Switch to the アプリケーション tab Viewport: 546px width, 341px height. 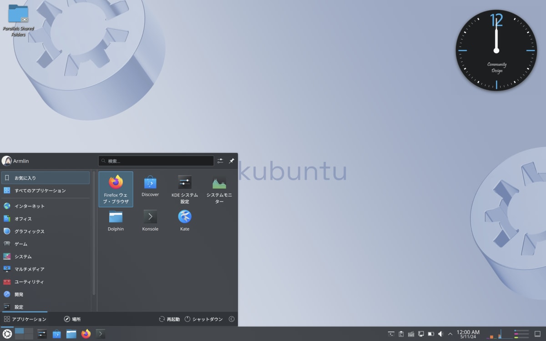click(x=25, y=319)
